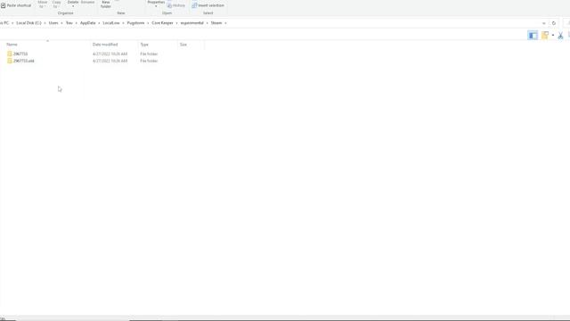Create a New folder from ribbon
Image resolution: width=570 pixels, height=321 pixels.
coord(106,4)
